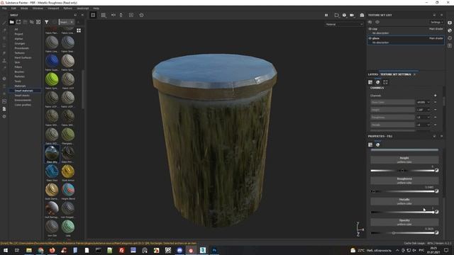Toggle visibility of the cup texture set
The height and width of the screenshot is (255, 454).
pyautogui.click(x=370, y=29)
